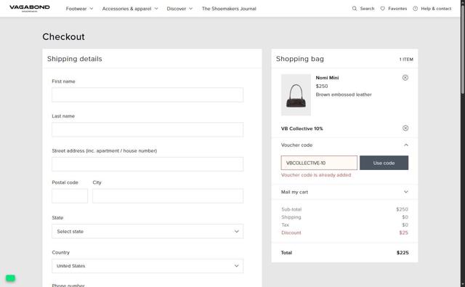Click the 'Voucher code is already added' message
This screenshot has width=465, height=287.
click(x=316, y=175)
